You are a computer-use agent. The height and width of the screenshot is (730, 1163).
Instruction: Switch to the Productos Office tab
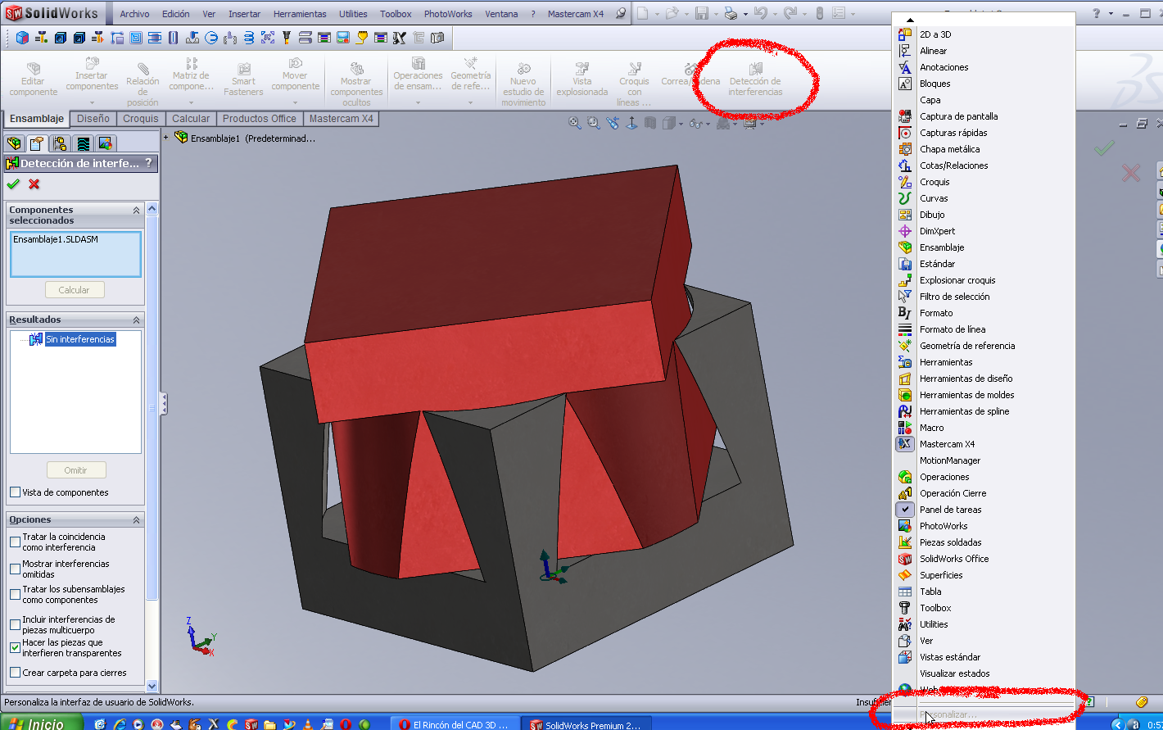[x=260, y=119]
